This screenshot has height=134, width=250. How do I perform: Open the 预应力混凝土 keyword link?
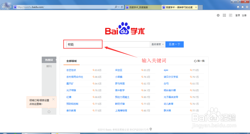pyautogui.click(x=122, y=97)
